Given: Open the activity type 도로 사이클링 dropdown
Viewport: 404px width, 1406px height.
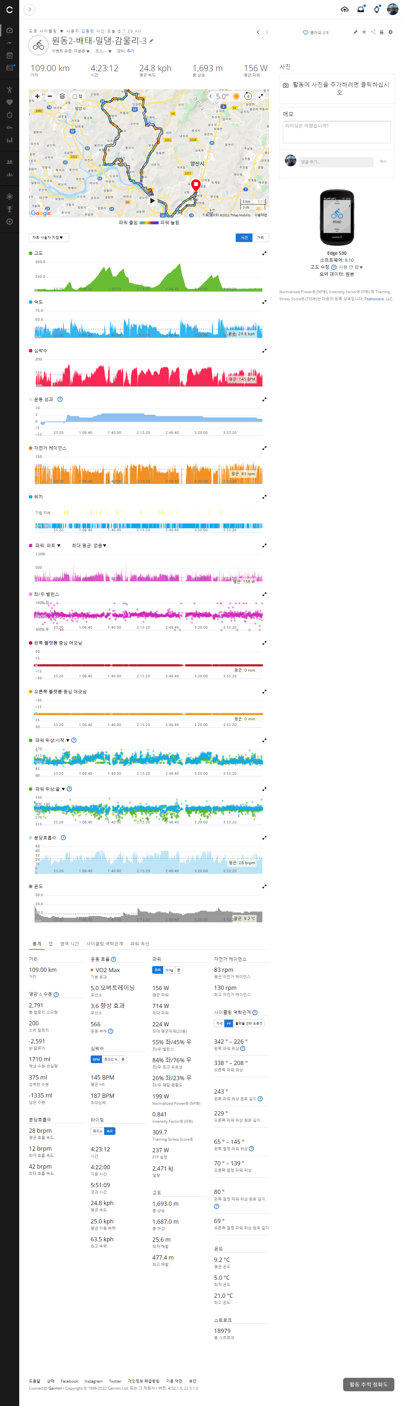Looking at the screenshot, I should coord(46,31).
